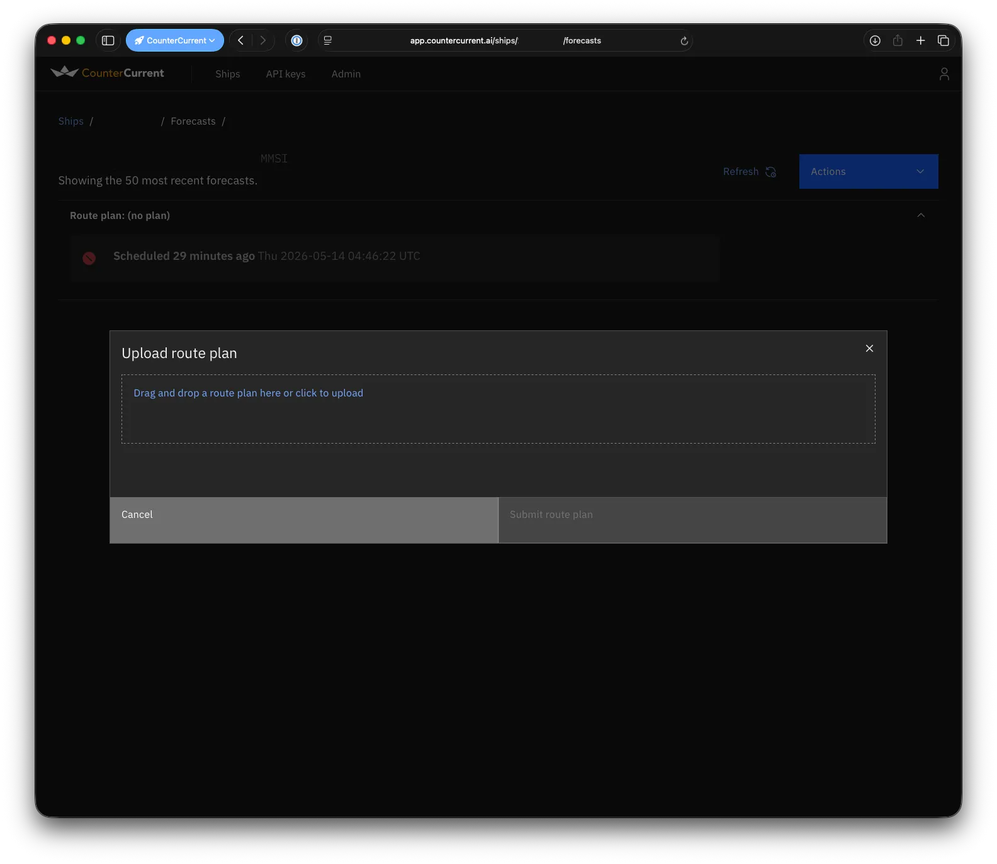Open the Ships navigation item
This screenshot has height=864, width=997.
[228, 74]
